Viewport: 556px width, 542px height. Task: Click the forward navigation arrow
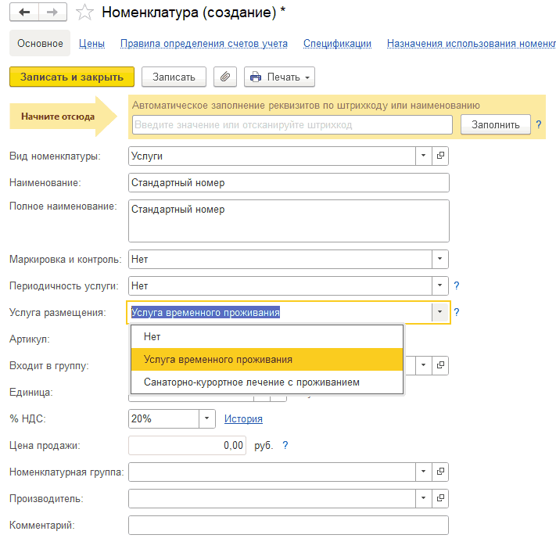(52, 12)
